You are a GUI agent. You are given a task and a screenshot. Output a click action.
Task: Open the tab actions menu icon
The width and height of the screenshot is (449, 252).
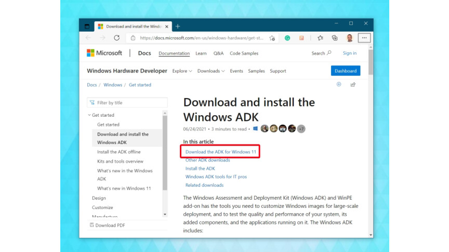click(x=87, y=26)
